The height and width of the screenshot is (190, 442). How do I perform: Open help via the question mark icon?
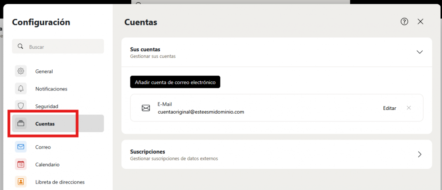(x=404, y=22)
